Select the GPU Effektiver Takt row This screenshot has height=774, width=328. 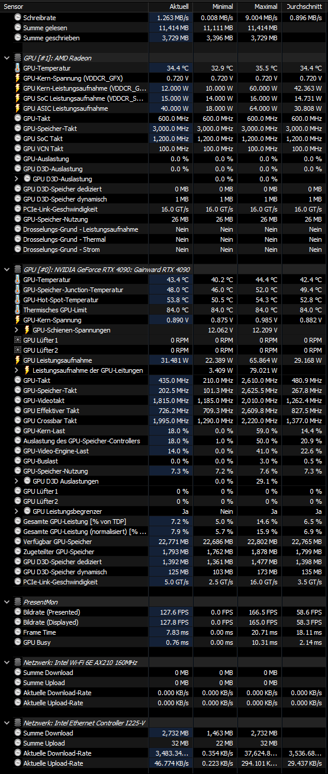click(164, 411)
